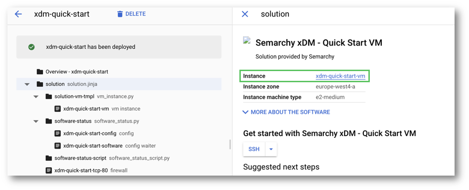Click the trash icon next to DELETE
Image resolution: width=469 pixels, height=190 pixels.
pyautogui.click(x=120, y=14)
